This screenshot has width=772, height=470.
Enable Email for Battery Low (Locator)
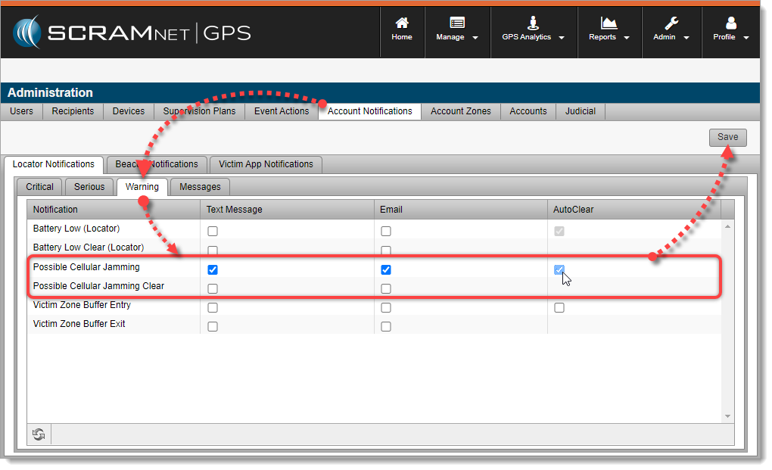[386, 231]
